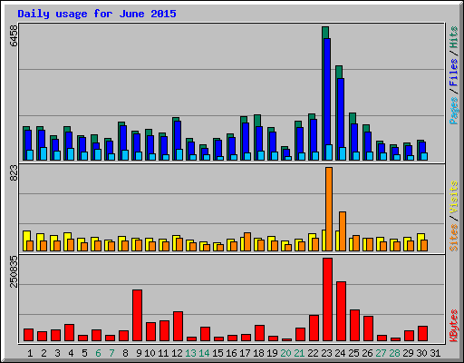Image resolution: width=464 pixels, height=363 pixels.
Task: Click weekend day 21 on the x-axis
Action: 299,353
